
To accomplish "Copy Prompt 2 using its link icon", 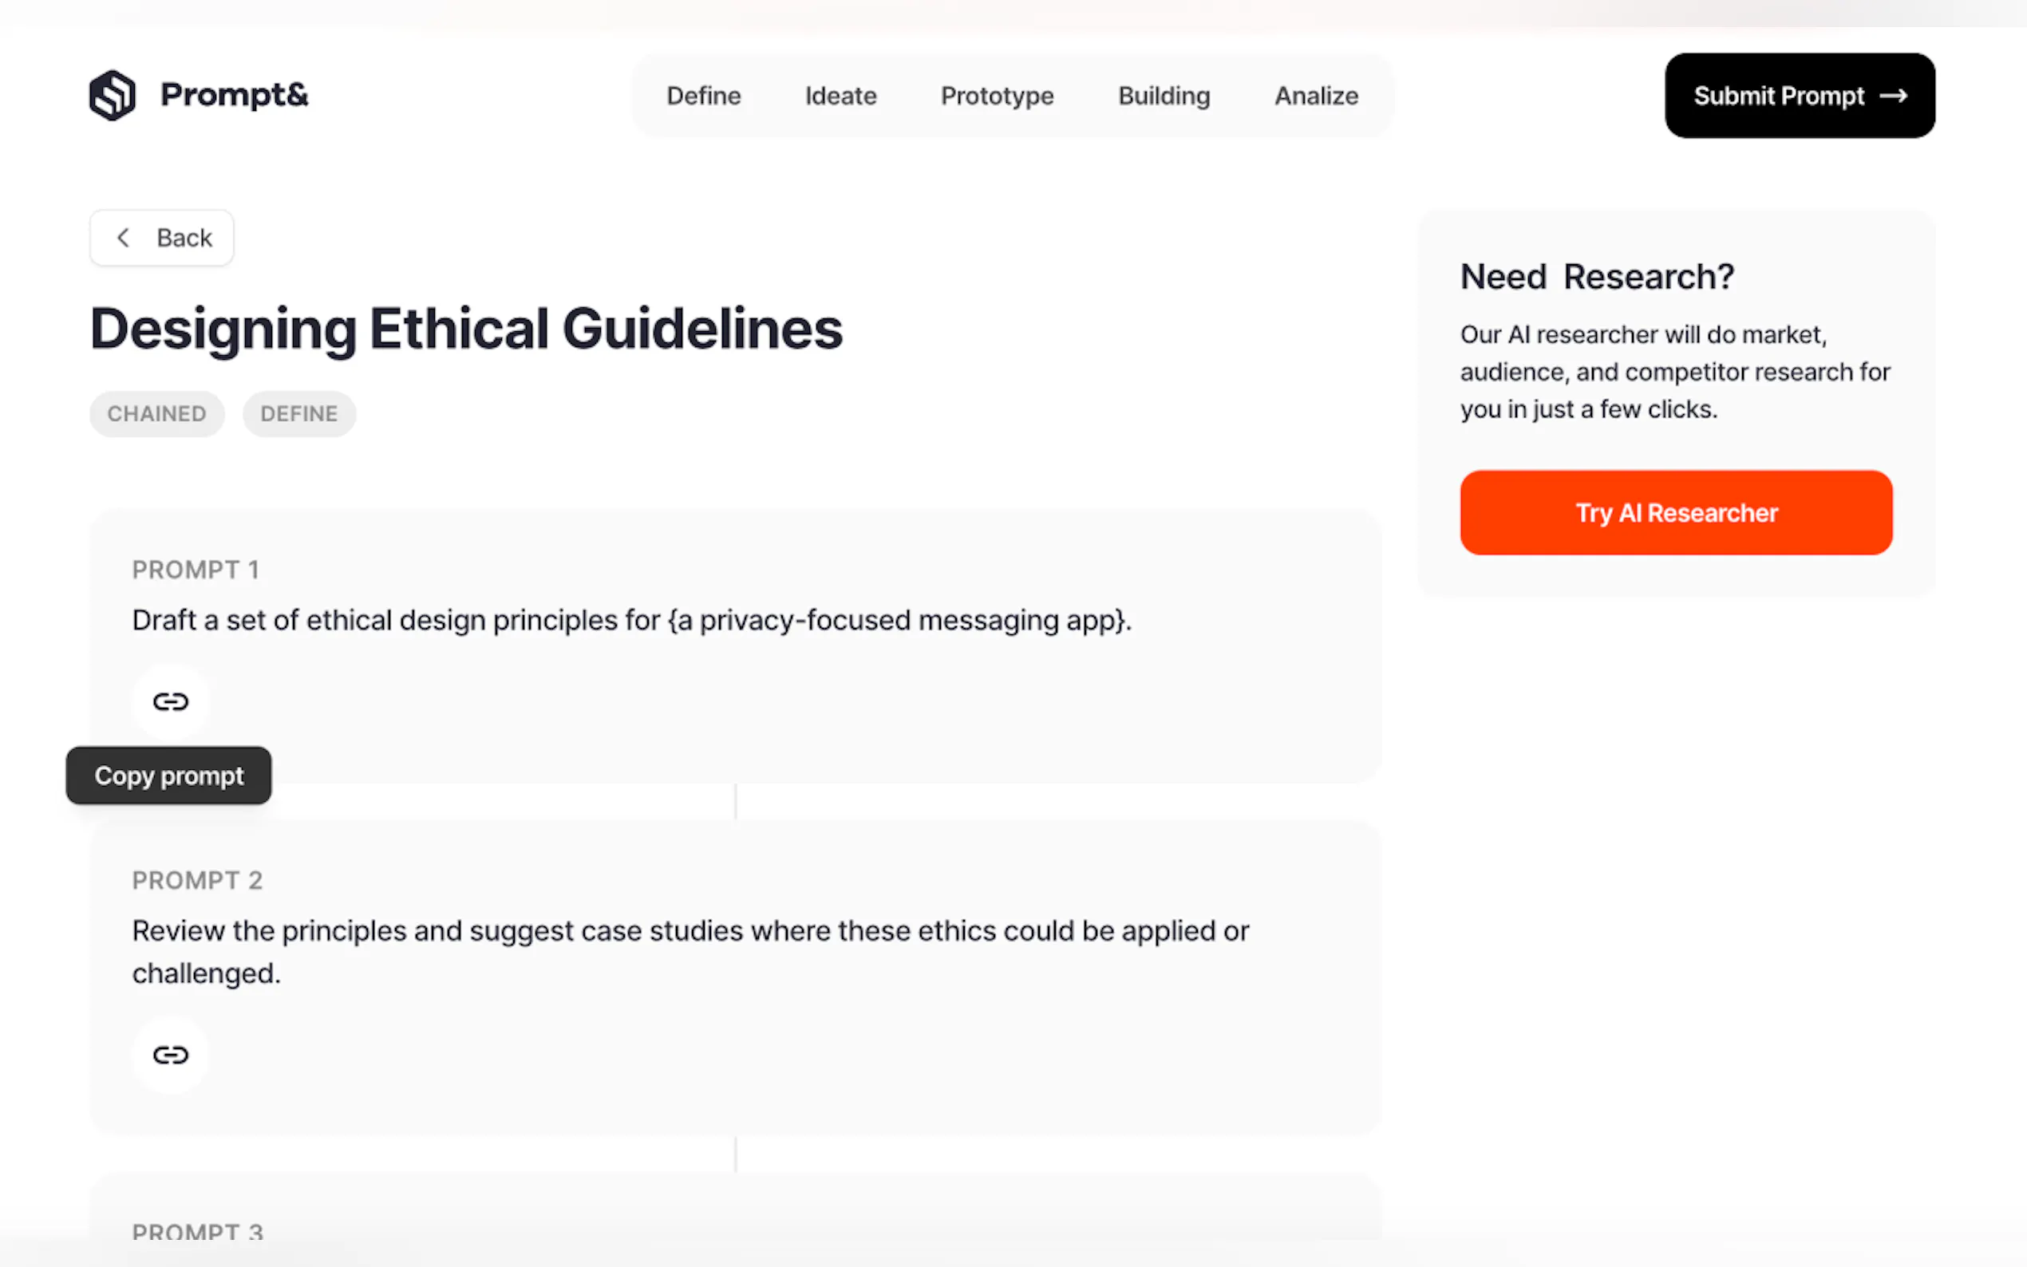I will [170, 1054].
